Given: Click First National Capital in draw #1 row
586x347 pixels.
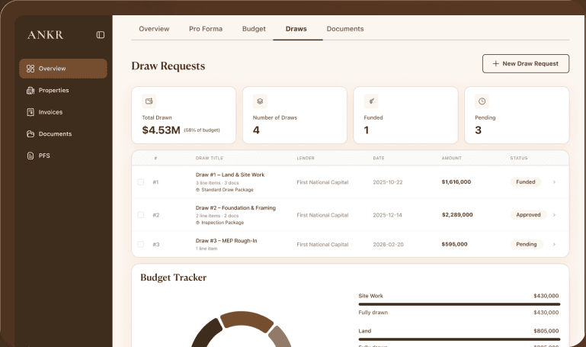Looking at the screenshot, I should (322, 182).
